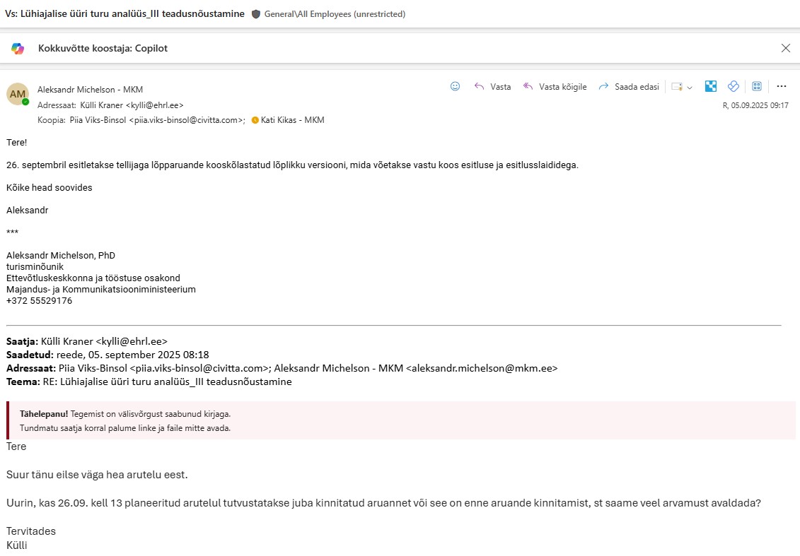Click the Adressaat line in quoted message

[282, 369]
